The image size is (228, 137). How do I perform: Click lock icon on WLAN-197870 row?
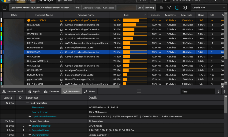click(61, 70)
